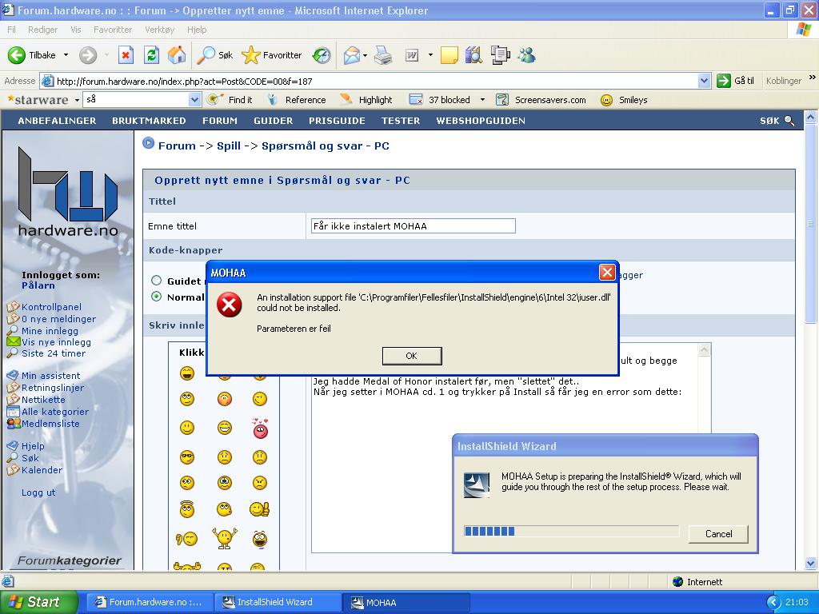Open the history clock icon
The height and width of the screenshot is (614, 819).
click(322, 55)
